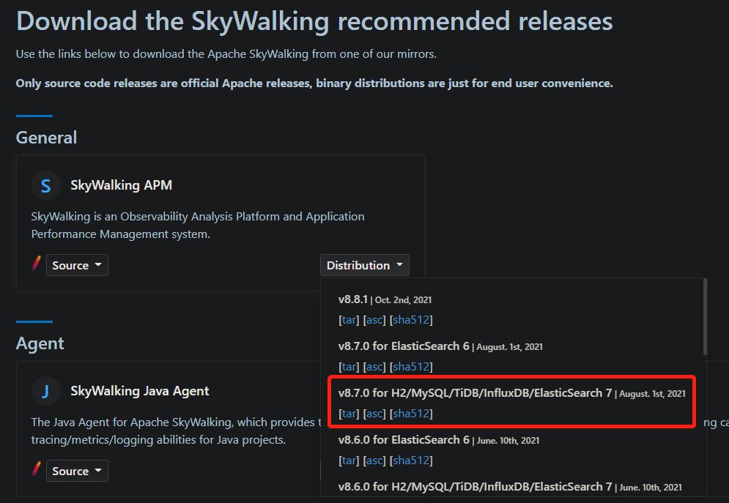Download the tar for v8.7.0 ElasticSearch 6

click(348, 366)
